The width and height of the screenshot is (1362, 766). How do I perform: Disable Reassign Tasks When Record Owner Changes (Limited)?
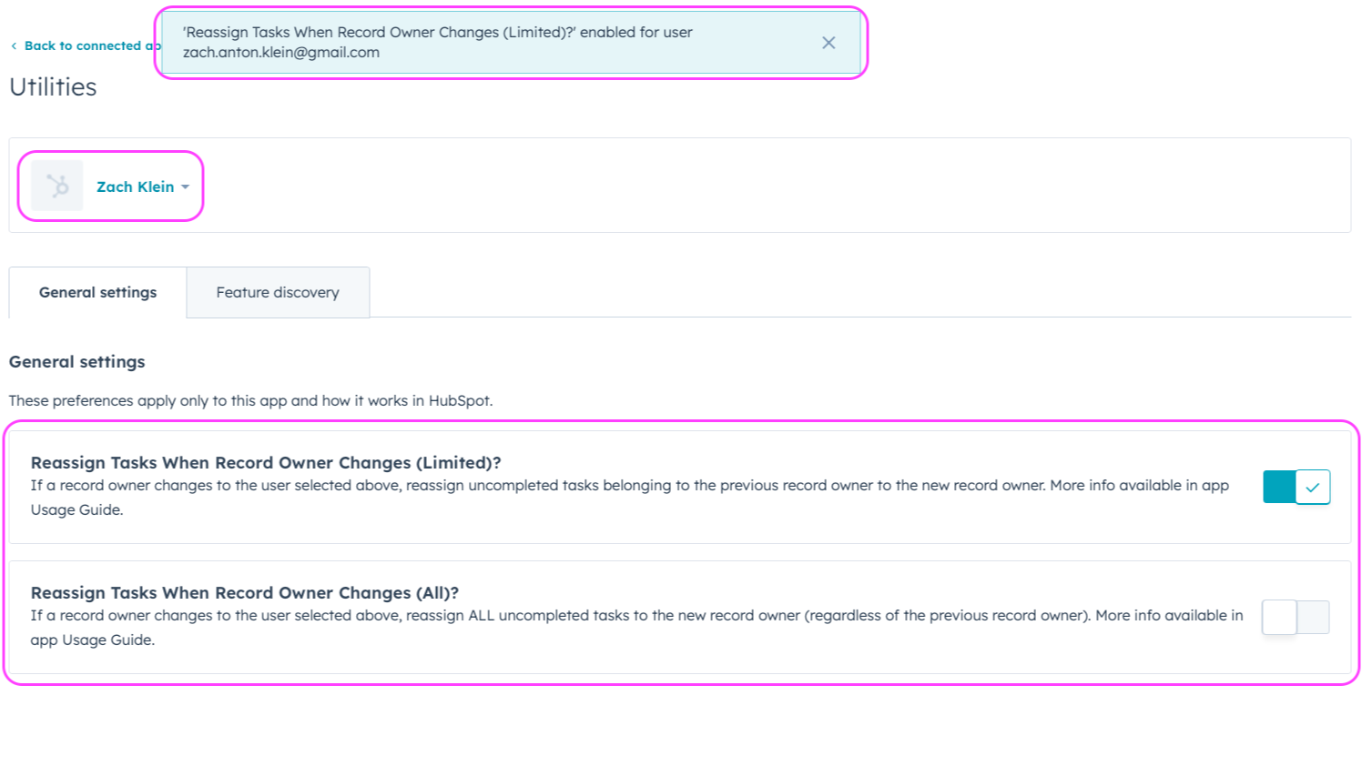[1296, 487]
